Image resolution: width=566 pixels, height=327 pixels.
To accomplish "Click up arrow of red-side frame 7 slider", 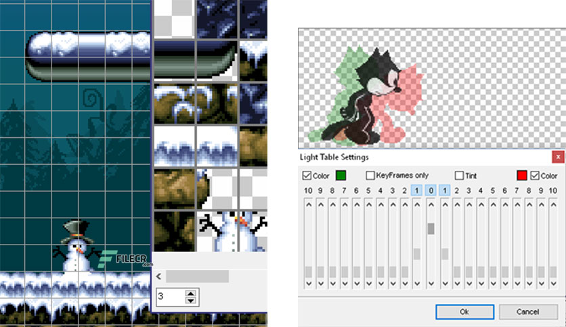I will (x=517, y=205).
